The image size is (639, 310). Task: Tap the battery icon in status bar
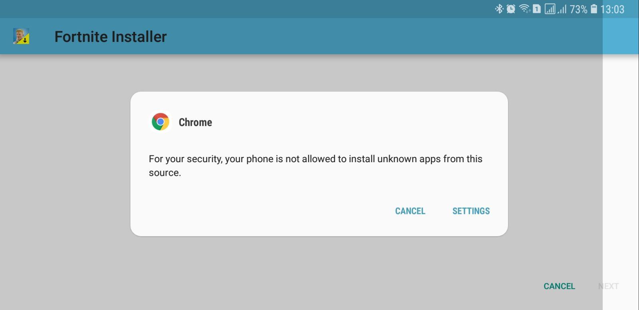point(594,9)
